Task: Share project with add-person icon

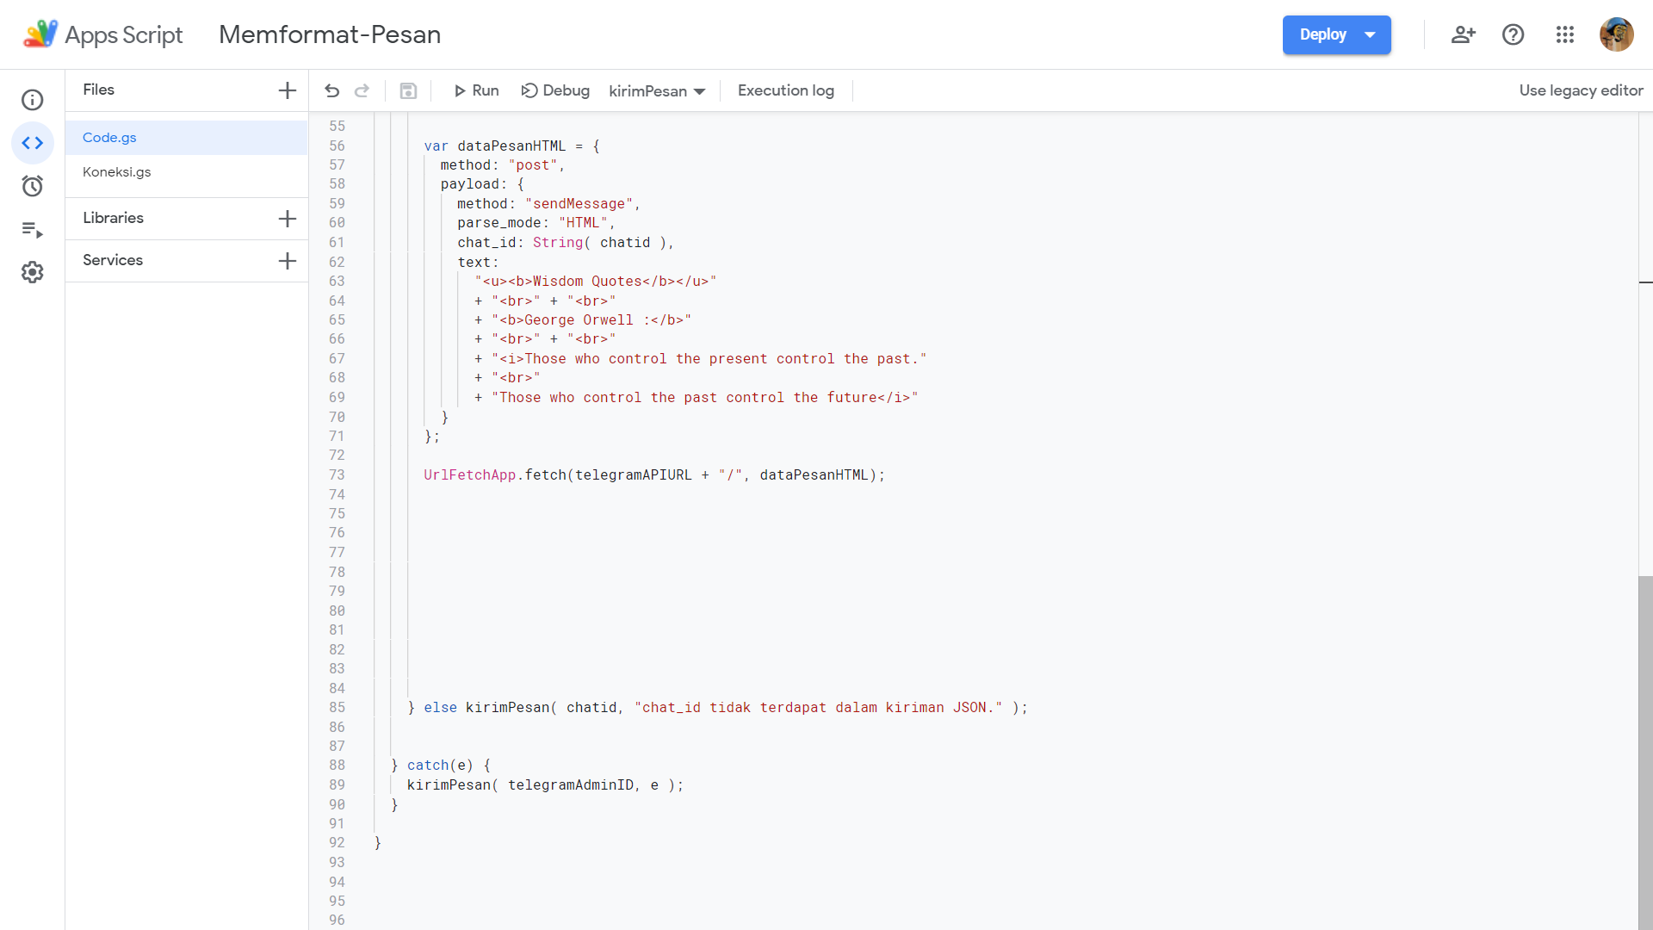Action: [x=1463, y=34]
